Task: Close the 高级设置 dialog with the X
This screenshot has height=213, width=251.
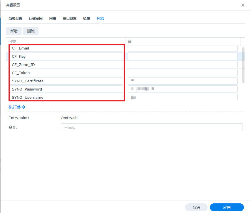Action: (243, 5)
